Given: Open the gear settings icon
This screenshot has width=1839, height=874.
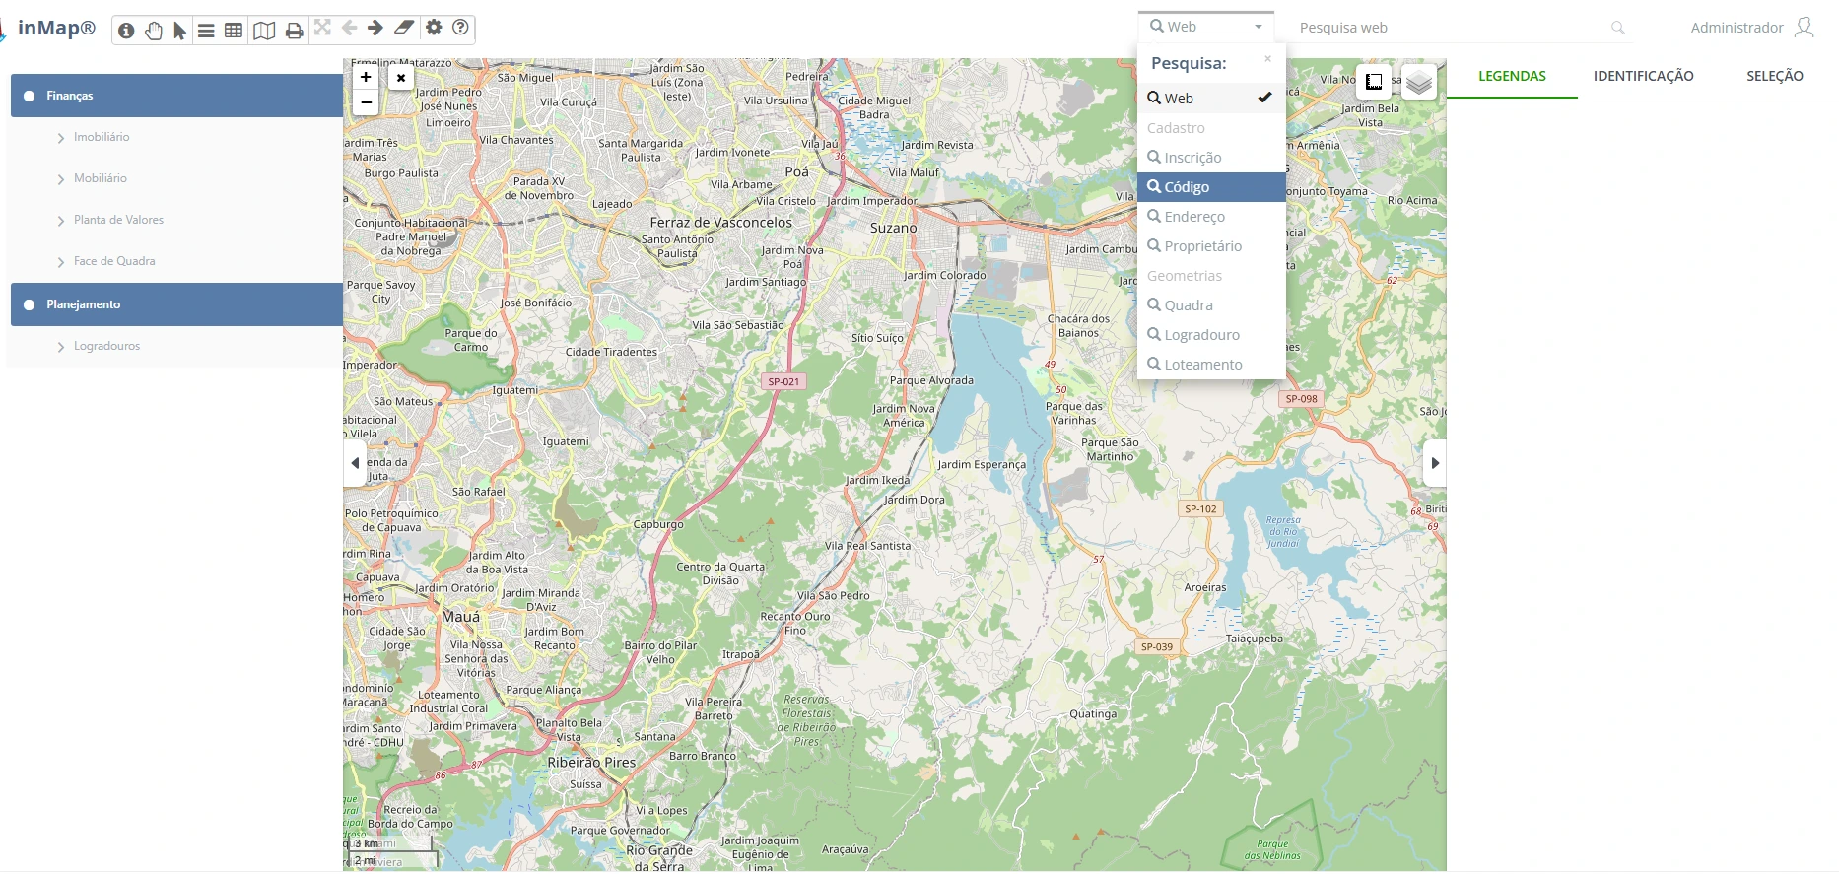Looking at the screenshot, I should pyautogui.click(x=434, y=28).
